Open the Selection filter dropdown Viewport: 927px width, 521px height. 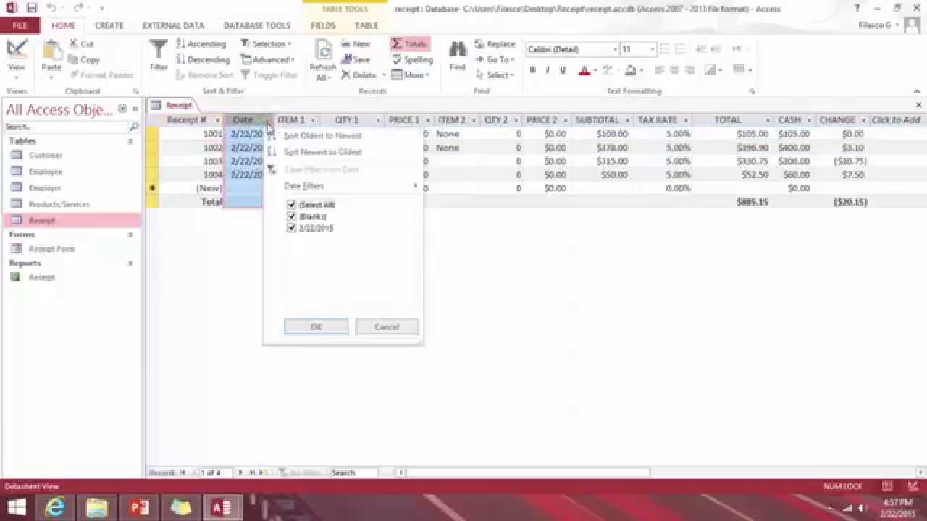[266, 44]
